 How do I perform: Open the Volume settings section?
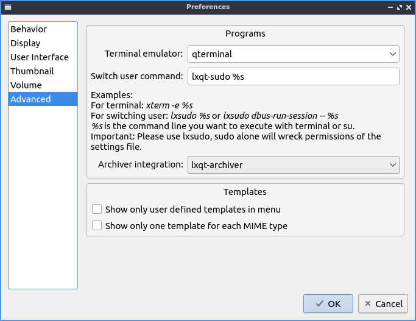coord(26,85)
